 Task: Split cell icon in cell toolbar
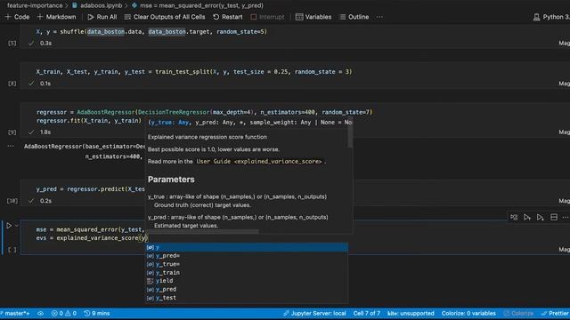554,217
